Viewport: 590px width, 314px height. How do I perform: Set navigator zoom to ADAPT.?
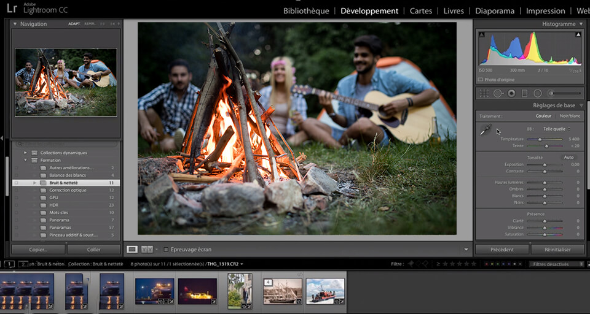pyautogui.click(x=74, y=24)
